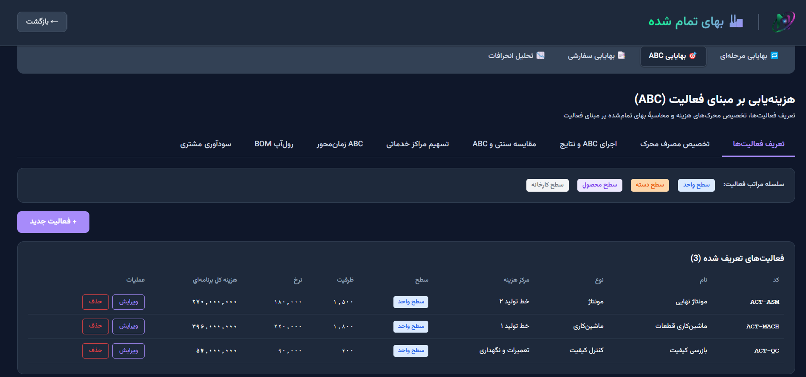The height and width of the screenshot is (377, 806).
Task: Add a new activity with فعالیت جدید
Action: click(53, 222)
